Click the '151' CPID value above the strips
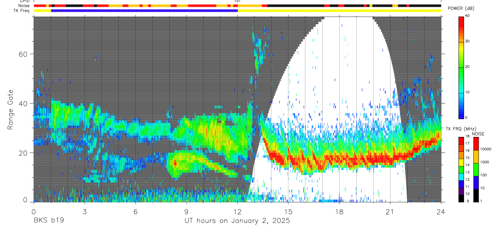The height and width of the screenshot is (229, 496). (237, 1)
